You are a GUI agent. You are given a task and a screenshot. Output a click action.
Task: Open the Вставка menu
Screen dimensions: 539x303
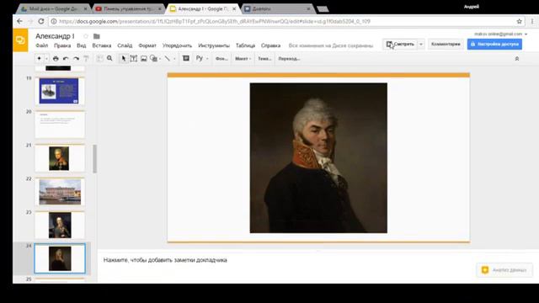click(x=102, y=45)
